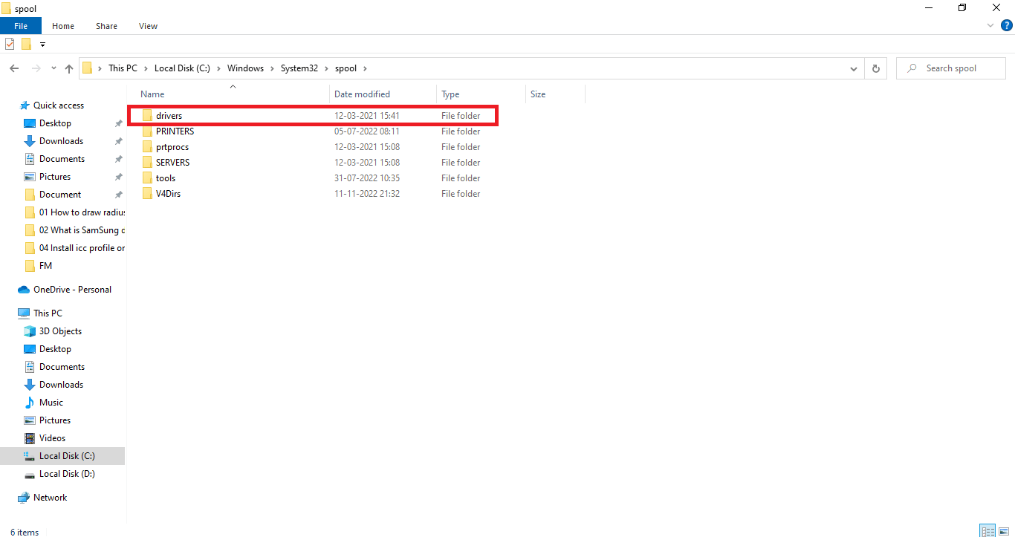Viewport: 1015px width, 537px height.
Task: Click System32 breadcrumb in address bar
Action: pyautogui.click(x=299, y=68)
